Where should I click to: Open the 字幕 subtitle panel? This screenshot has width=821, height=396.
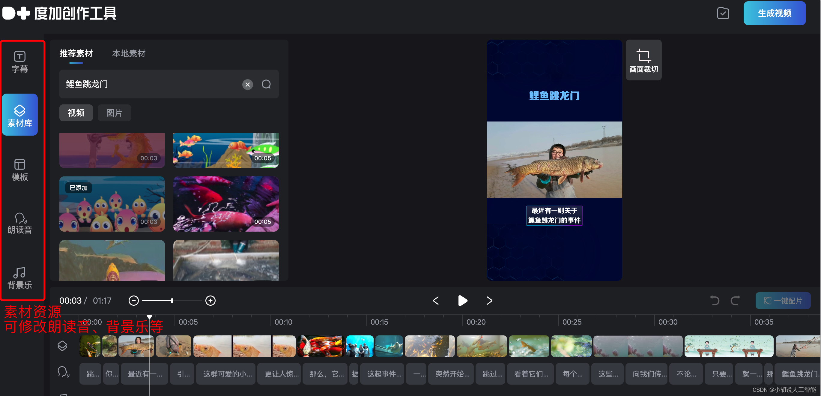[20, 62]
